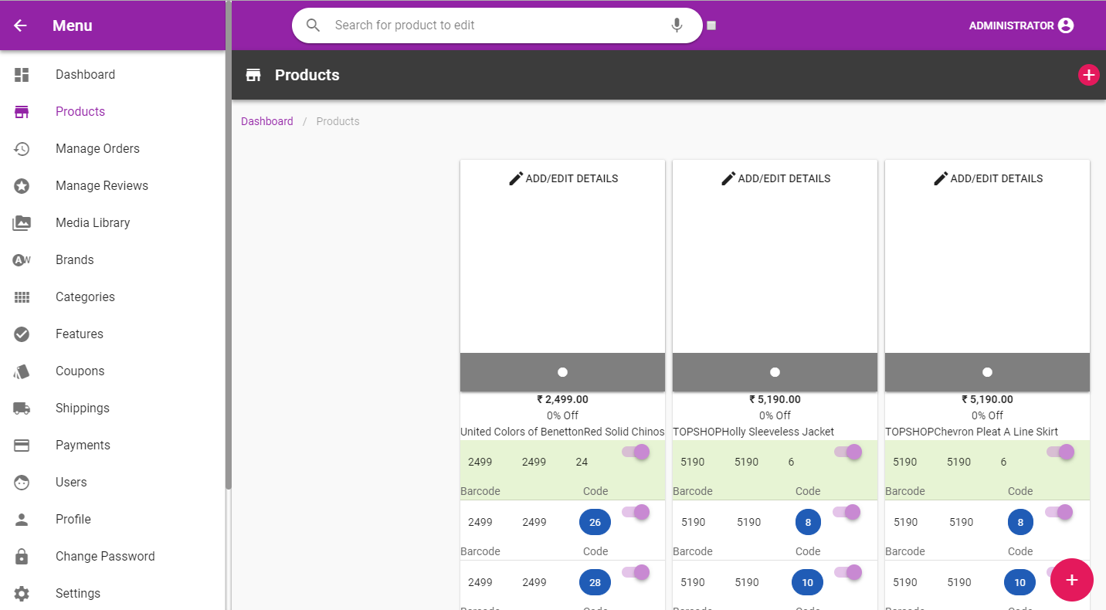
Task: Select the Manage Orders history icon
Action: (x=22, y=148)
